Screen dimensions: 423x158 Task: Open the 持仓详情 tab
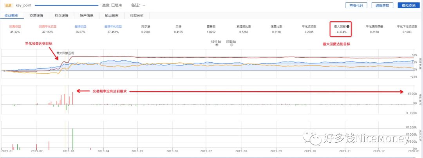click(x=61, y=15)
